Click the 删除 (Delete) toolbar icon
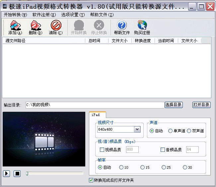The width and height of the screenshot is (216, 187). [35, 26]
